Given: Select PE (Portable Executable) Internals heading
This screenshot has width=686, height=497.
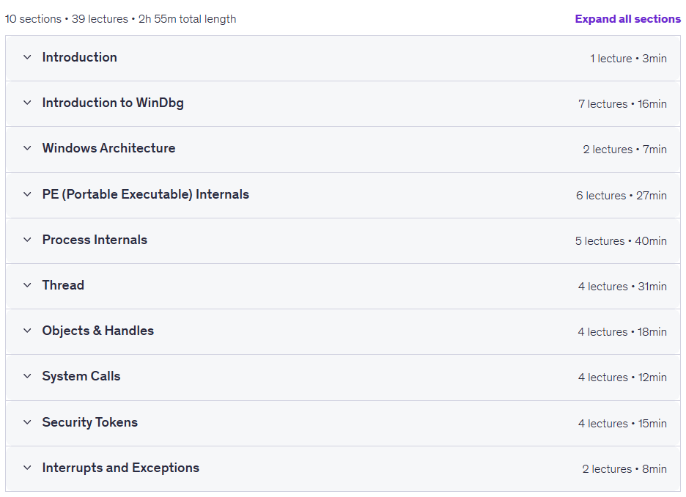Looking at the screenshot, I should pos(146,194).
